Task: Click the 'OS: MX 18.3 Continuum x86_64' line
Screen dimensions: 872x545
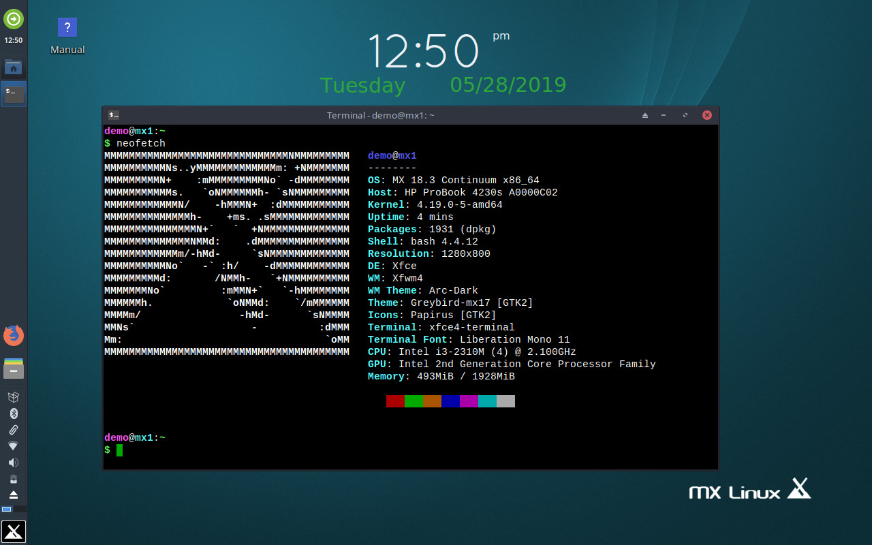Action: click(x=454, y=181)
